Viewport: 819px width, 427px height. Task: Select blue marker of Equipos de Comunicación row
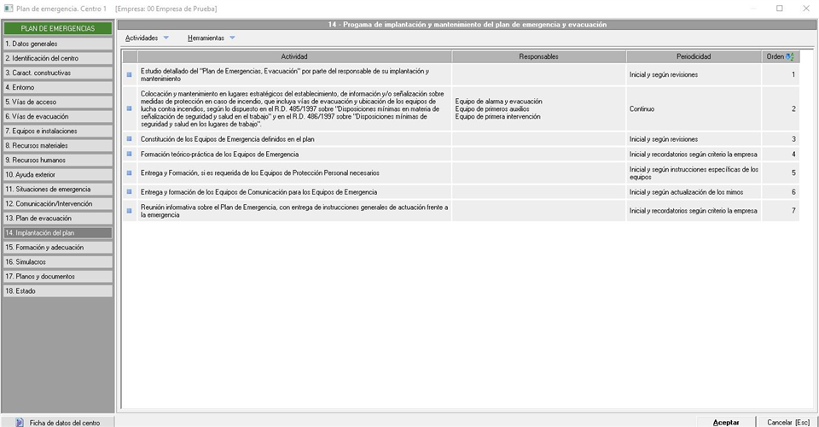(x=129, y=192)
